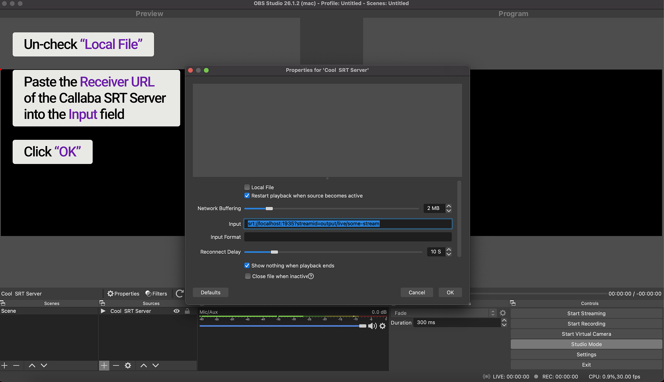Open the Fade transition dropdown

tap(444, 313)
